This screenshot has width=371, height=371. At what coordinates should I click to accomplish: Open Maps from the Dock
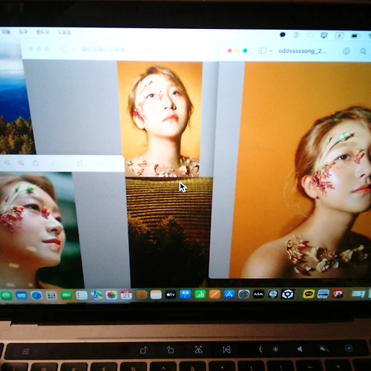point(96,295)
